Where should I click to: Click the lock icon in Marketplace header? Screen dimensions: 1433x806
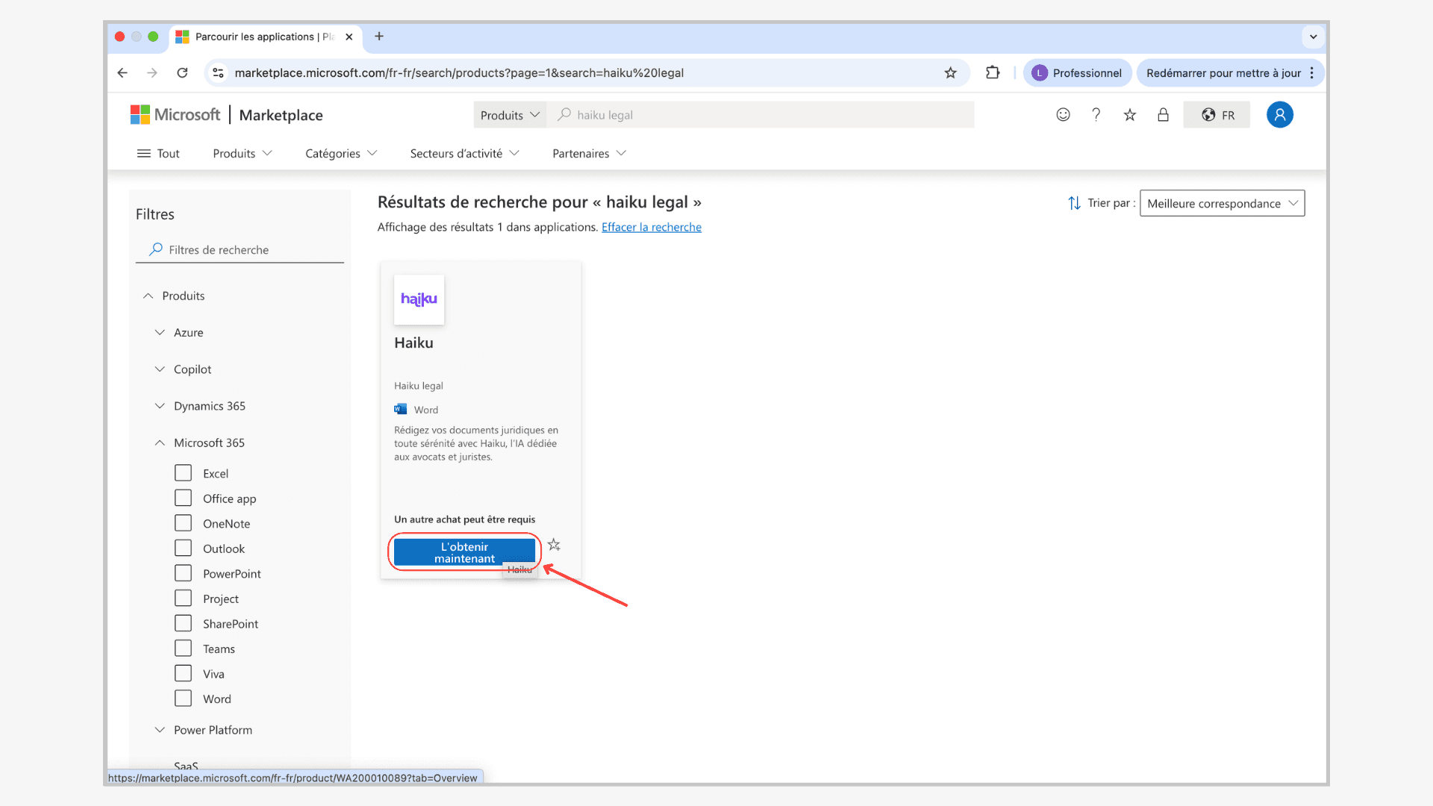(x=1163, y=115)
